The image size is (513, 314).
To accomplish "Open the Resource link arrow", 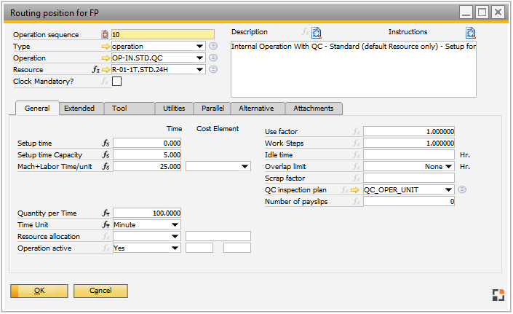I will coord(106,70).
